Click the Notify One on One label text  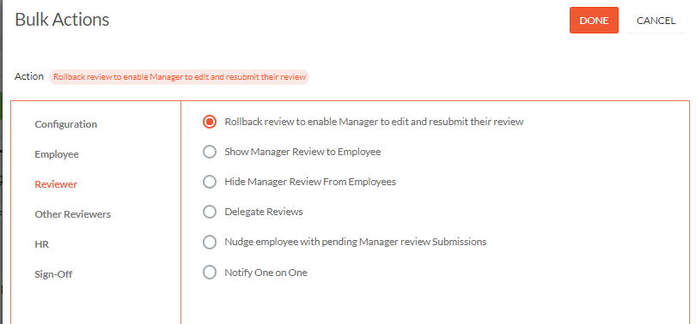click(x=266, y=273)
